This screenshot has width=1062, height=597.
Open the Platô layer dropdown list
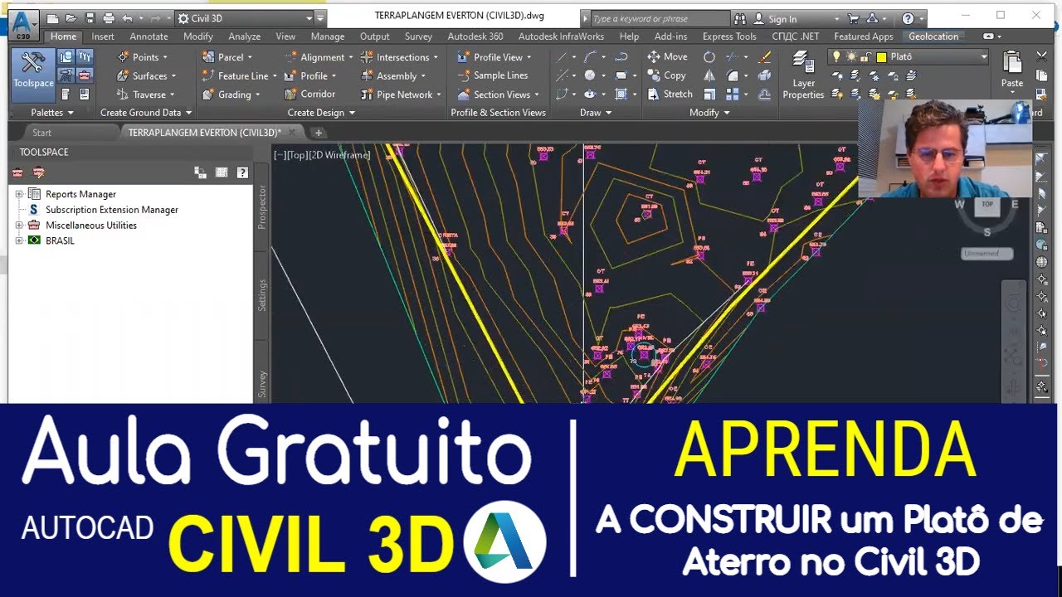[x=984, y=56]
